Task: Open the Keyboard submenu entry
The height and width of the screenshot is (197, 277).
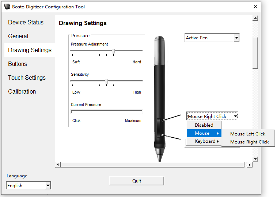Action: 204,141
